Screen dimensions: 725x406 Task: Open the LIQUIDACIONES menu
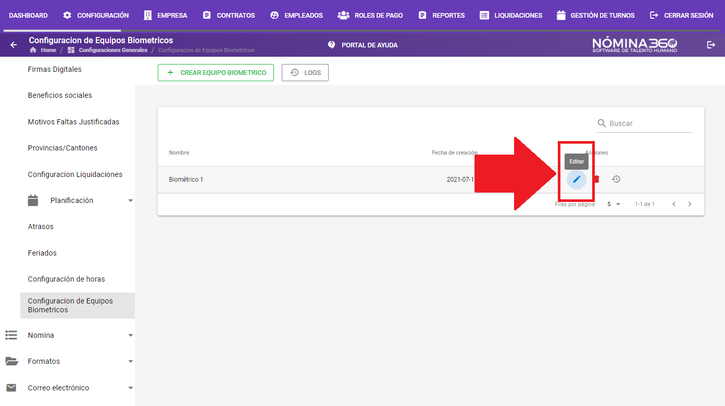pos(511,16)
